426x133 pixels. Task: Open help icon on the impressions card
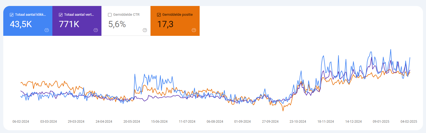pos(96,30)
